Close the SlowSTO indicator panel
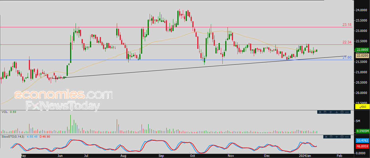The width and height of the screenshot is (370, 158). click(326, 137)
